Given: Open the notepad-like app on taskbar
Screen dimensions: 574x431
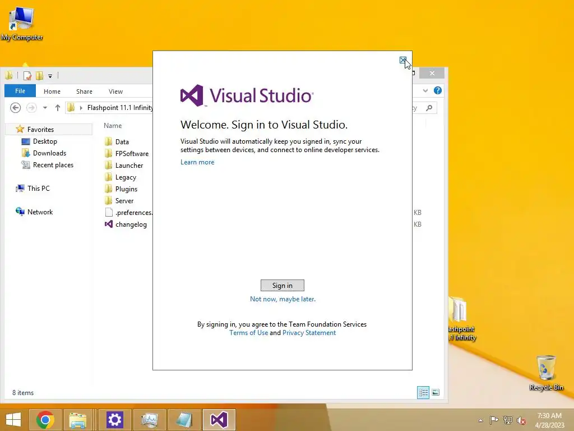Looking at the screenshot, I should tap(184, 420).
